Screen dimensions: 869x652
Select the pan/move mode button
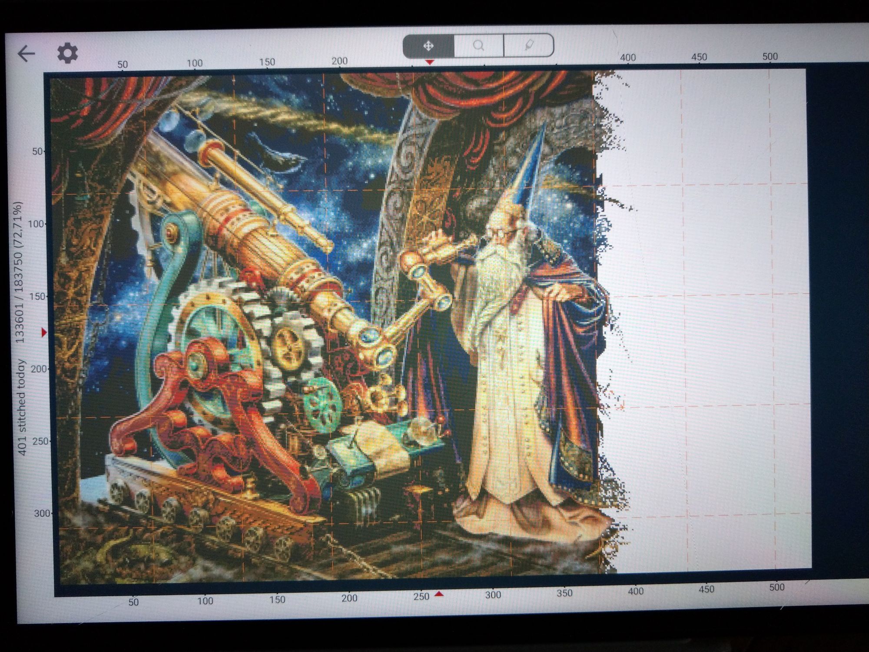coord(428,46)
